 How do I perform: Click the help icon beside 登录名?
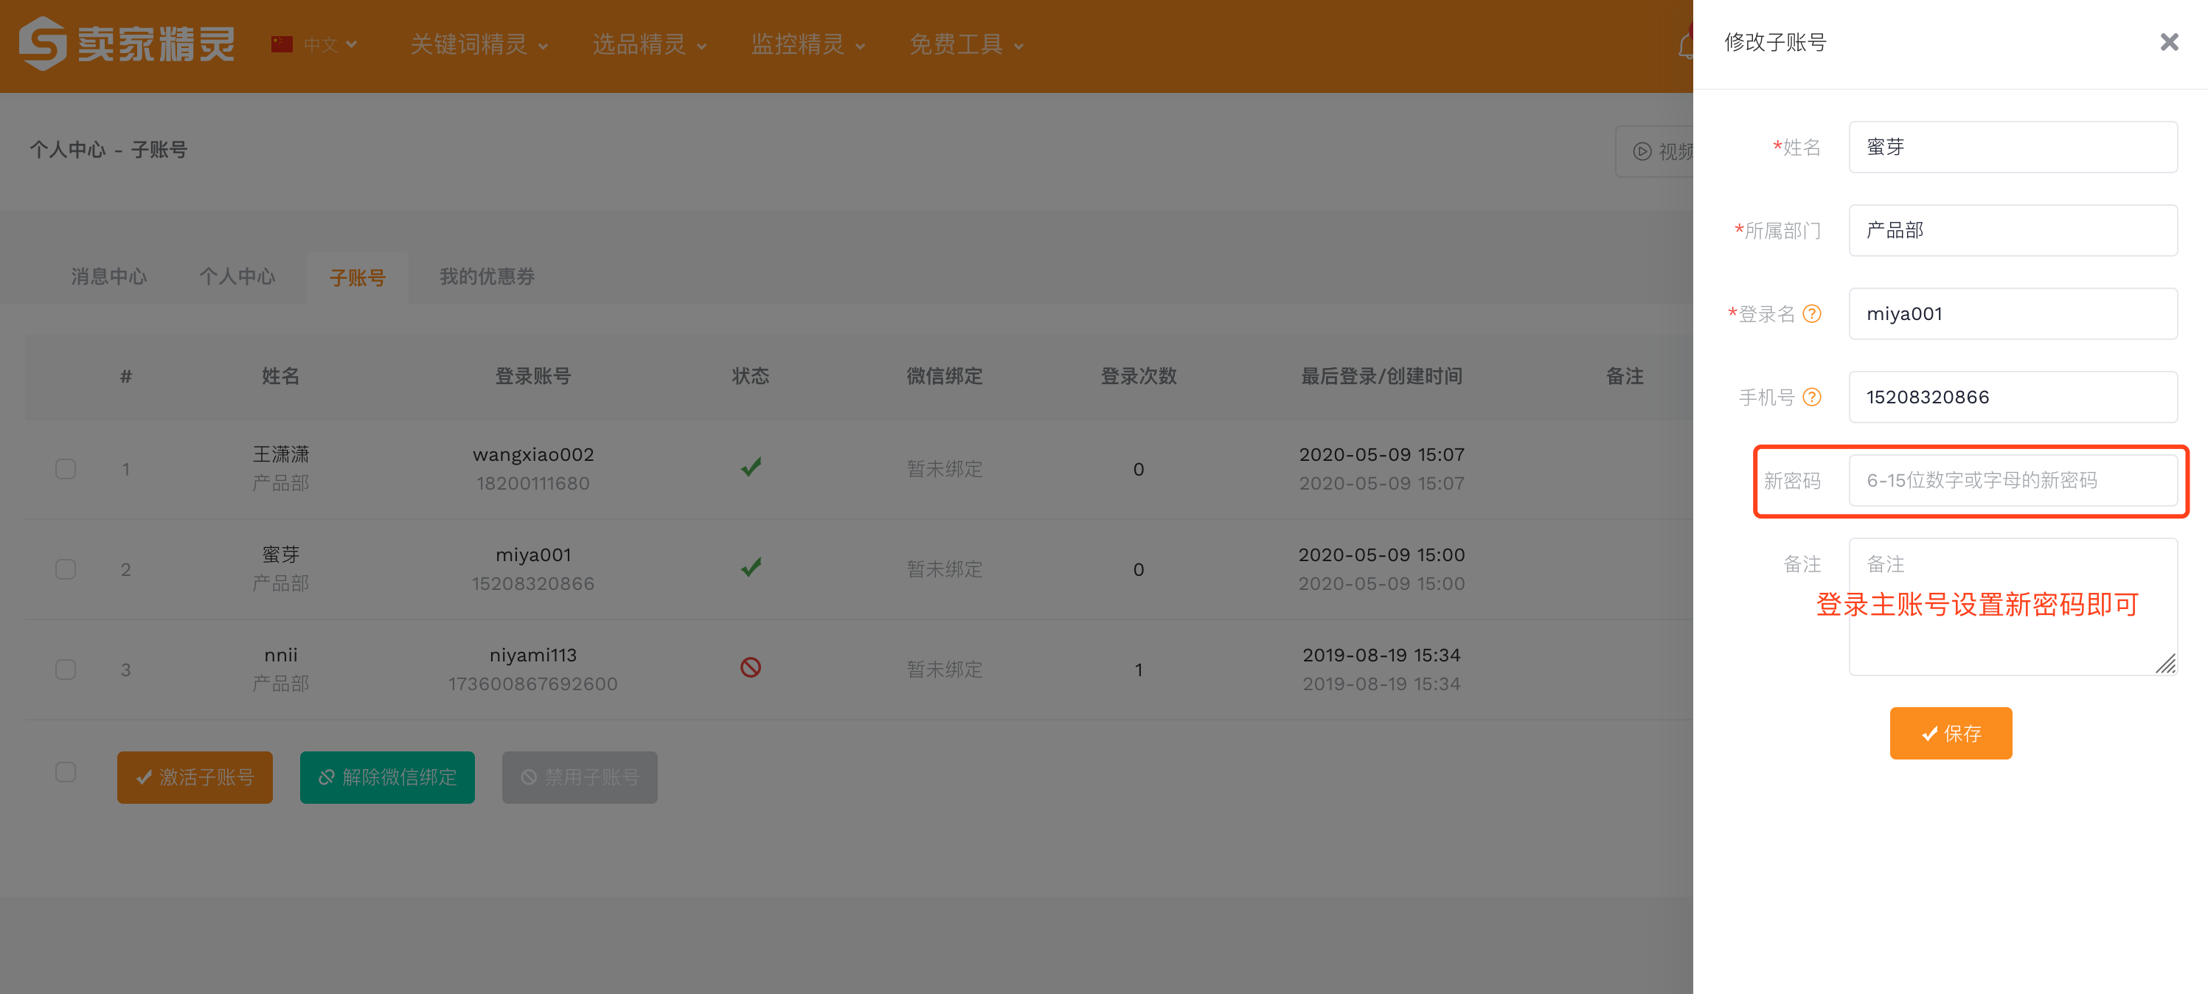[x=1811, y=313]
